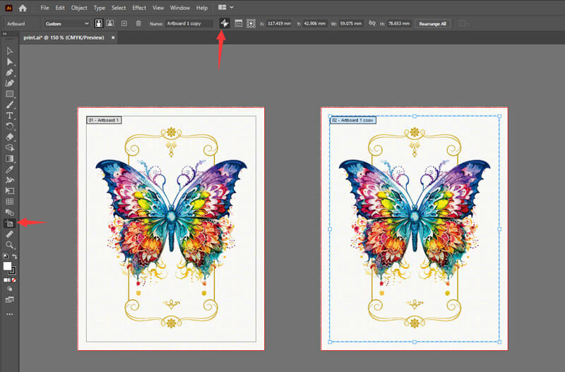Open the Help menu
The height and width of the screenshot is (372, 565).
click(202, 8)
